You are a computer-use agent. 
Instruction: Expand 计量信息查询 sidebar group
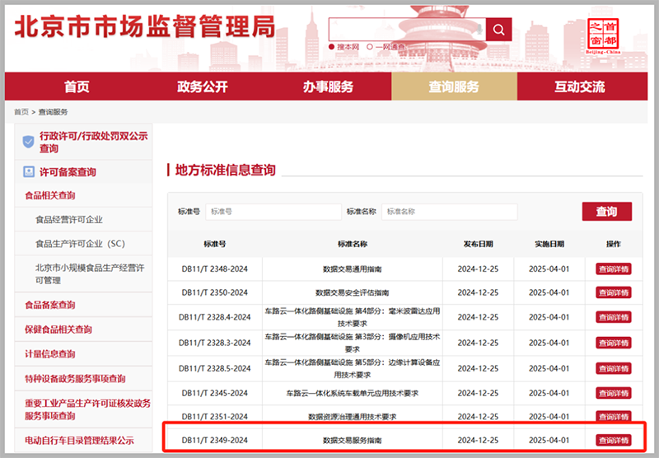(50, 353)
